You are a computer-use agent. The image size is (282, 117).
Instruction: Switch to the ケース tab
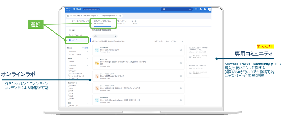[135, 22]
